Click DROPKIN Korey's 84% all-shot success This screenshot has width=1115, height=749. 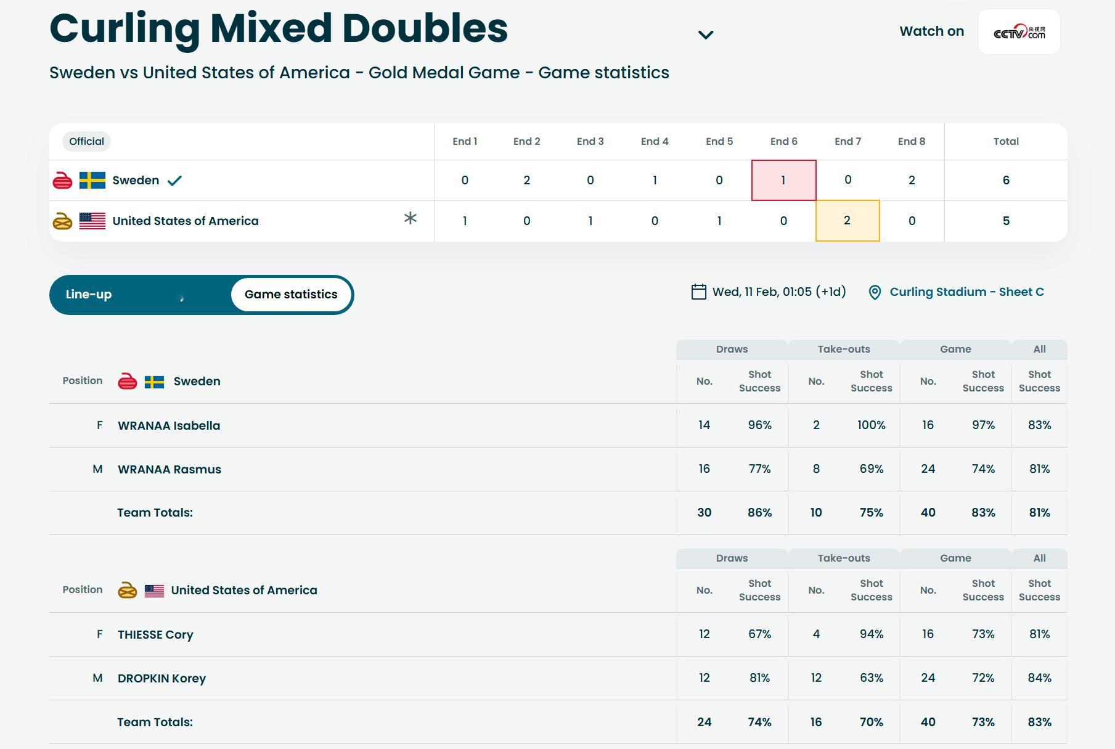pos(1039,678)
